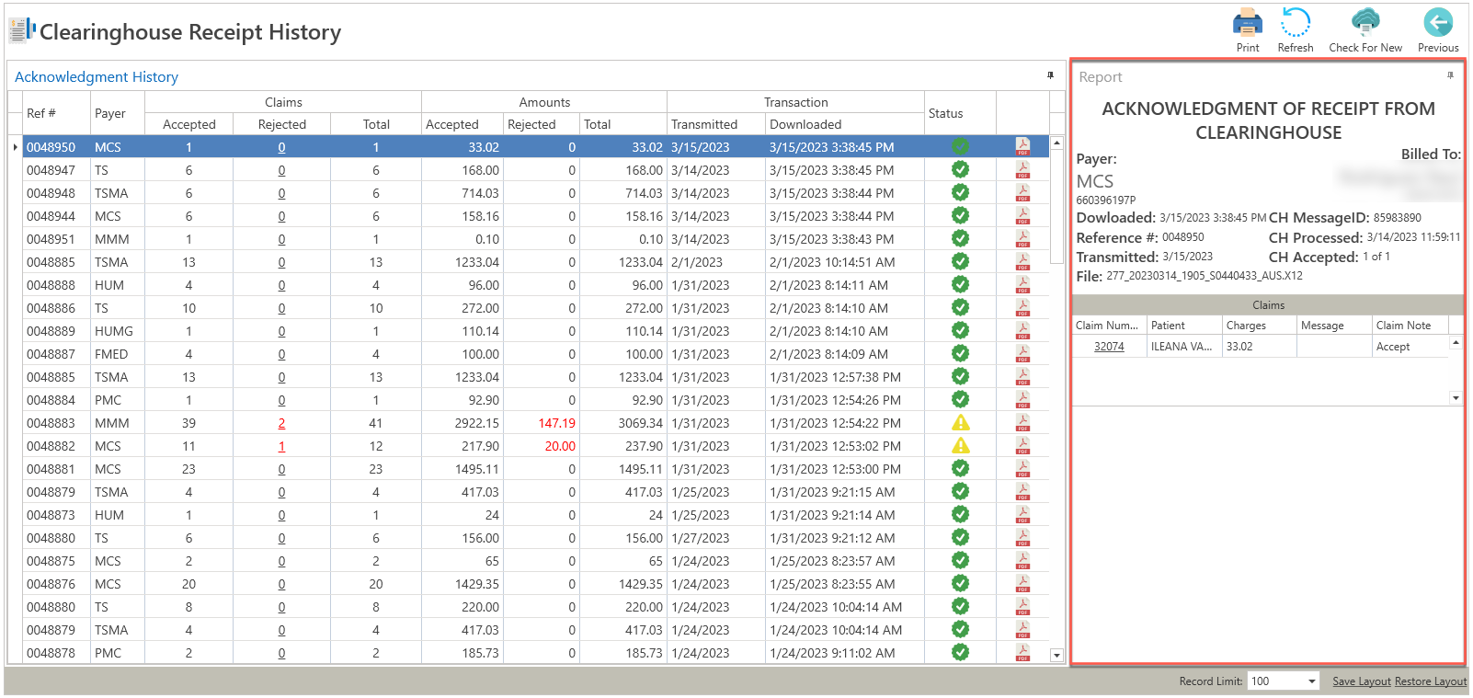Sort claims by Claim Note header
Screen dimensions: 1473x698
click(x=1410, y=326)
